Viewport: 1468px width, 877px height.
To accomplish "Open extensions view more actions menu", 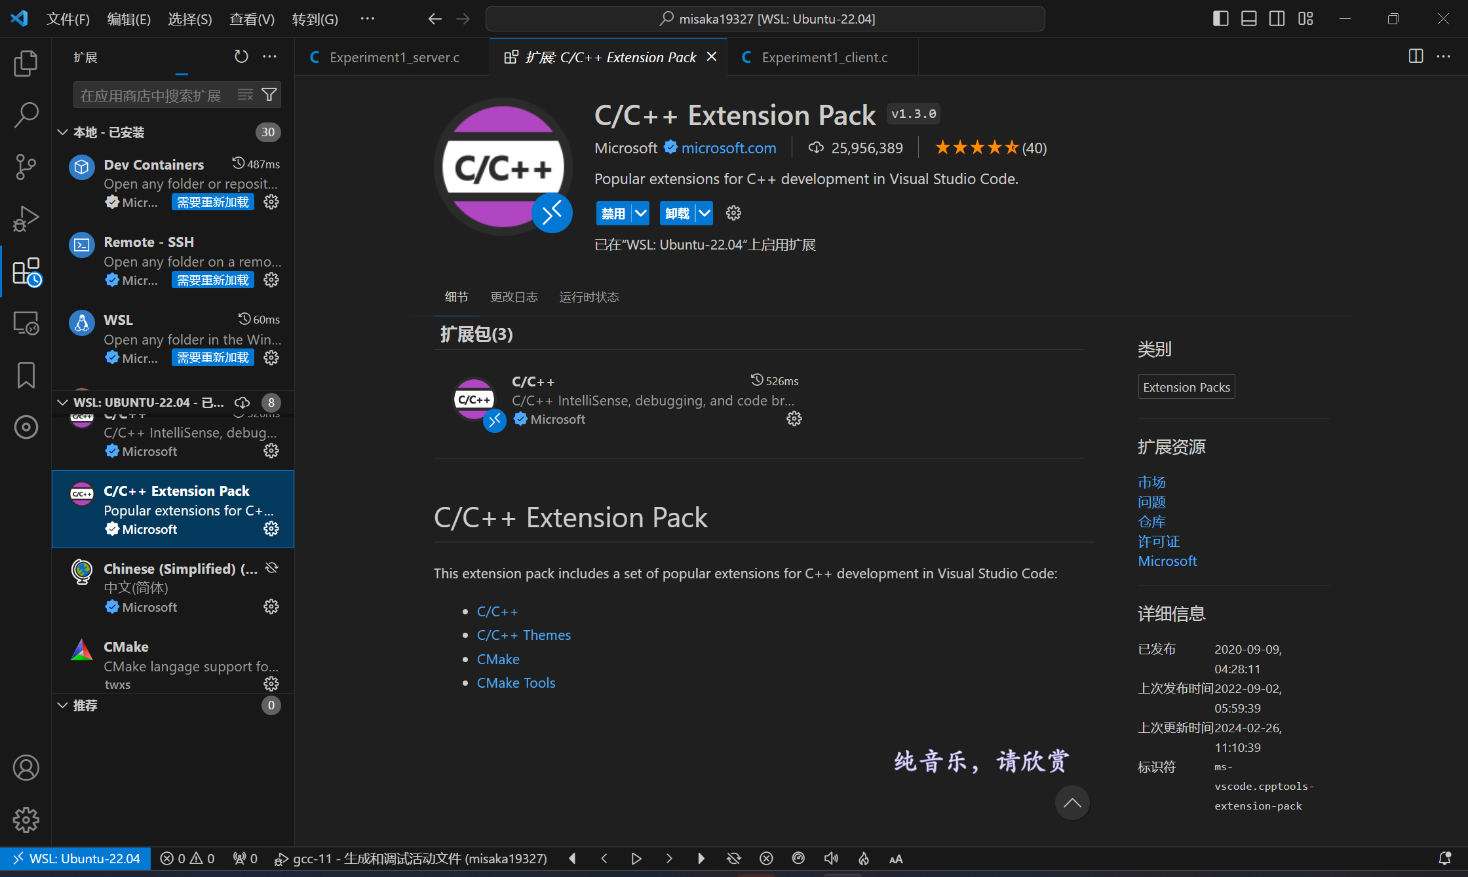I will pos(269,57).
